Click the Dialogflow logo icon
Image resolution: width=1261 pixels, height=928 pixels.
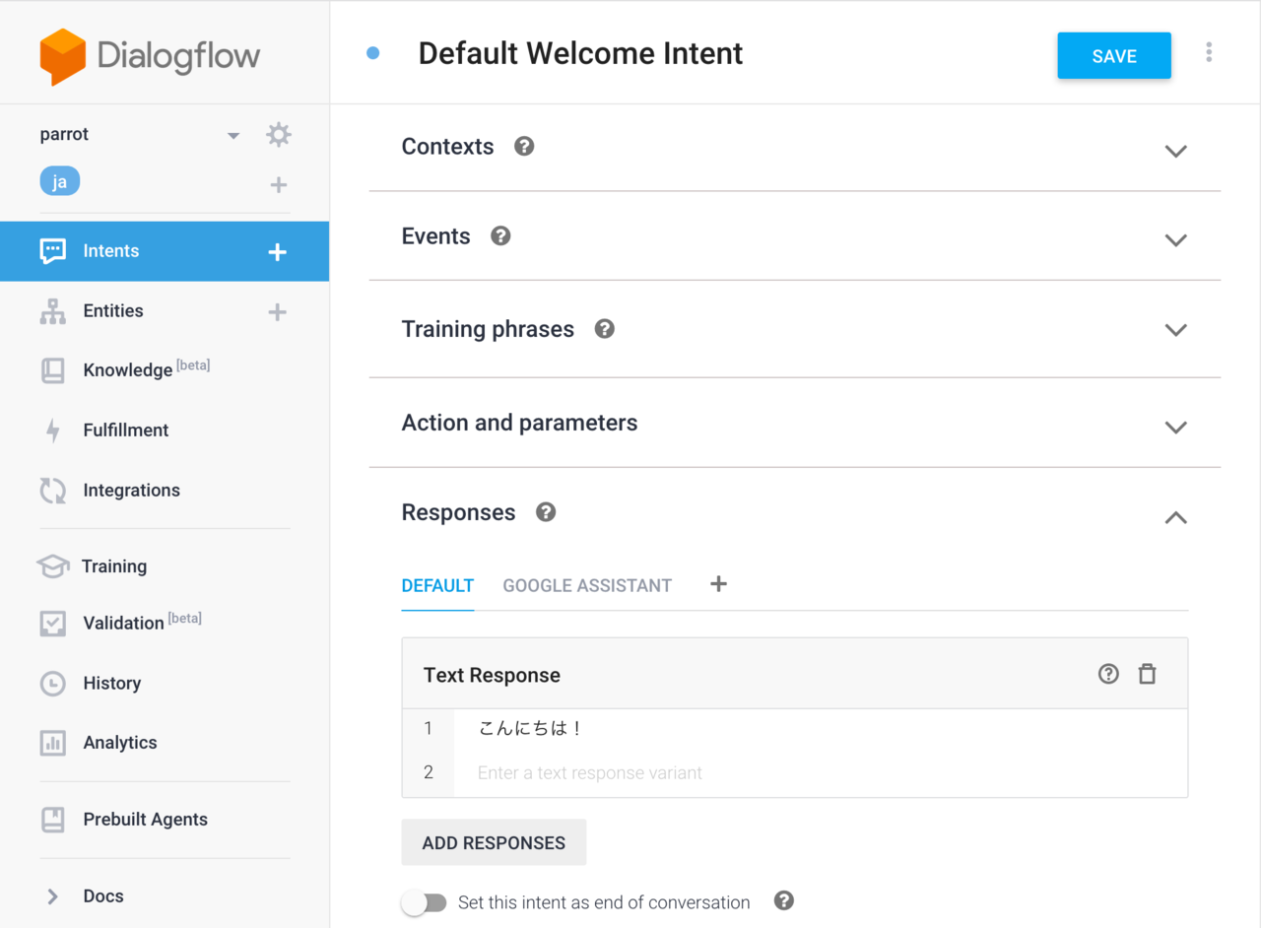62,57
